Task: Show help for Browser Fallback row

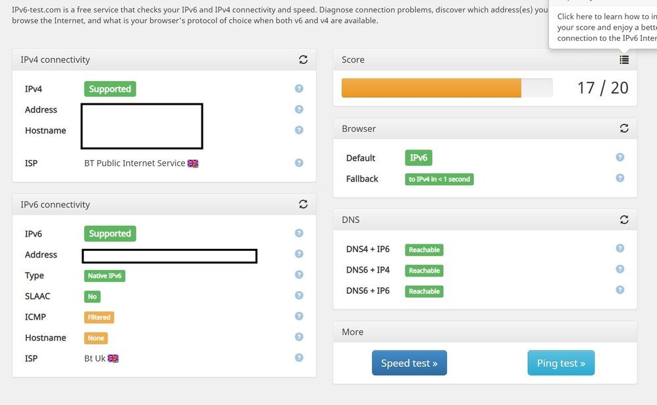Action: point(619,178)
